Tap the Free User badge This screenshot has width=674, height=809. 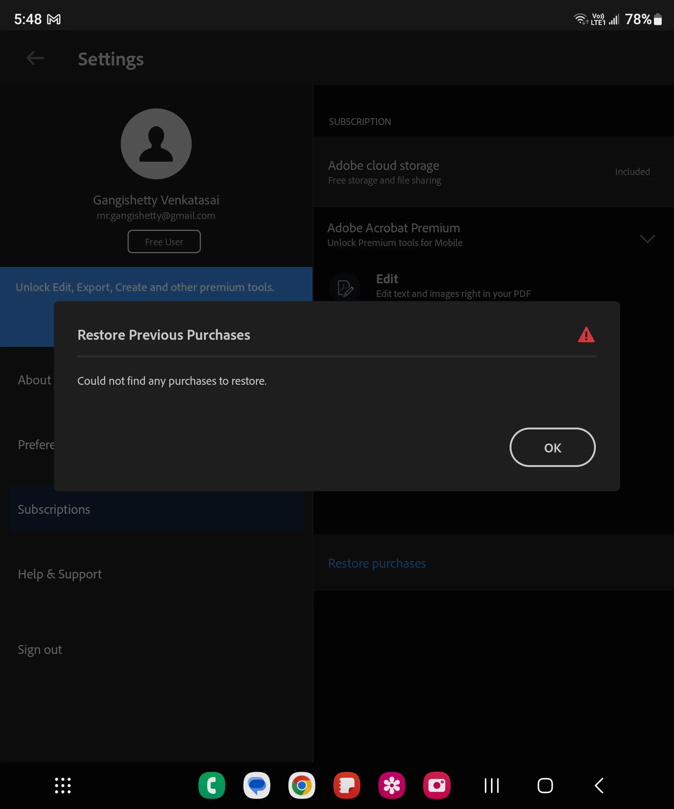(x=164, y=242)
